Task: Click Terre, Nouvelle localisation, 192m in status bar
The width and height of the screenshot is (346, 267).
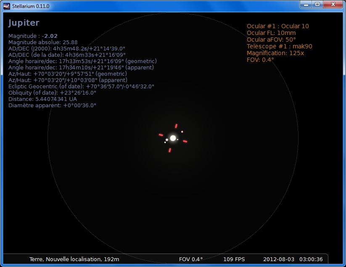Action: coord(74,259)
